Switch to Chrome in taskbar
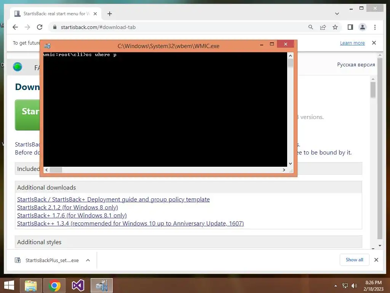 click(x=54, y=285)
